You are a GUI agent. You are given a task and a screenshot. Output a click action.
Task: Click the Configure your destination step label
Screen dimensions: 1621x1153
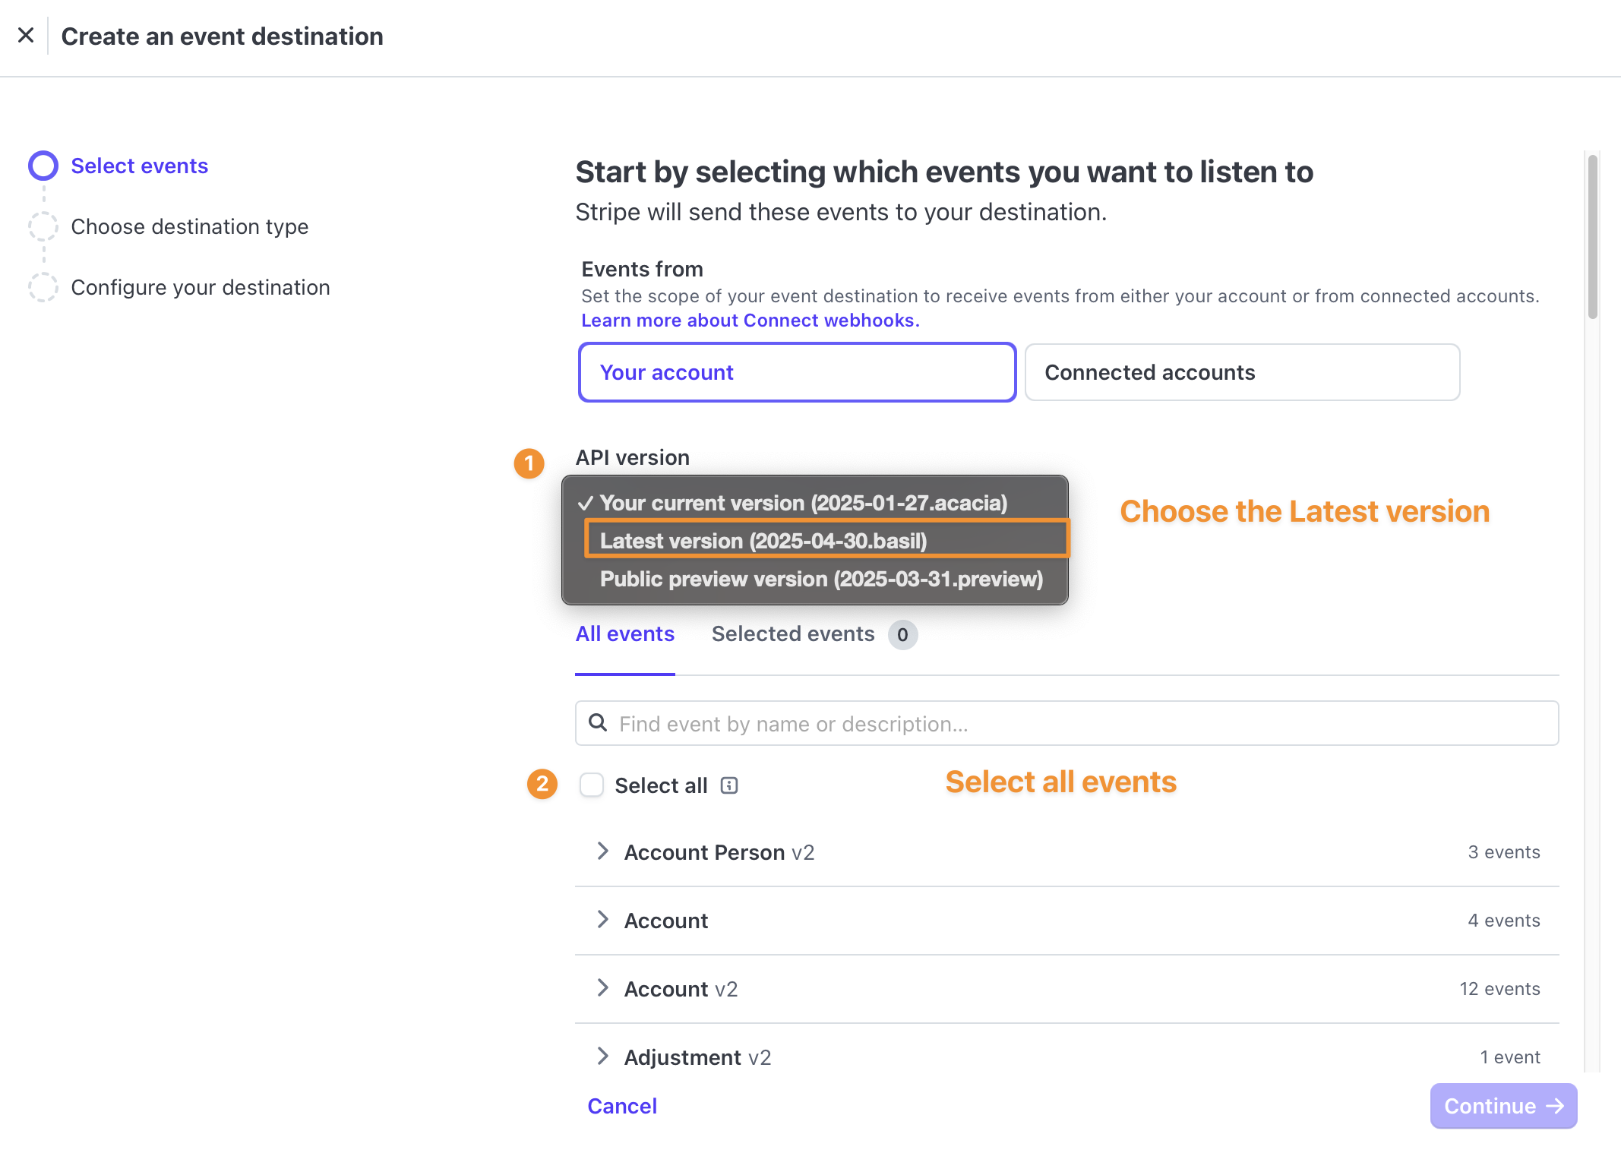pyautogui.click(x=201, y=287)
